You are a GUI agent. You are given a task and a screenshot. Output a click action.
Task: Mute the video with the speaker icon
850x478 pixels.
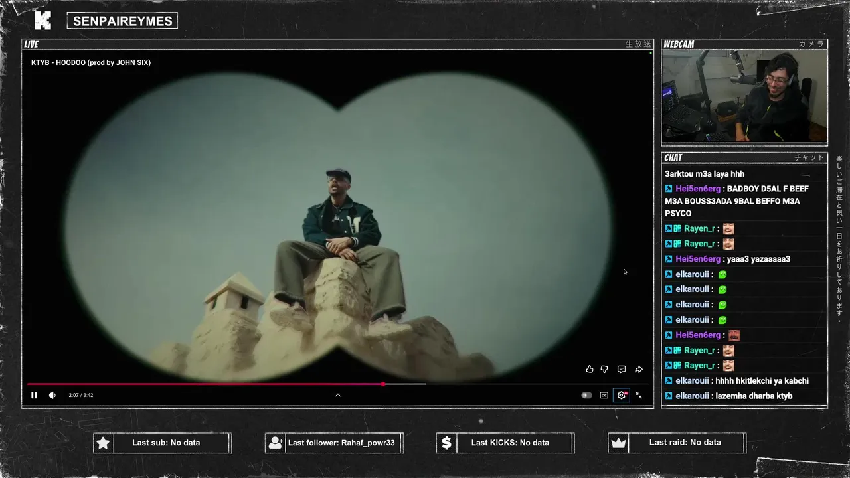coord(52,395)
